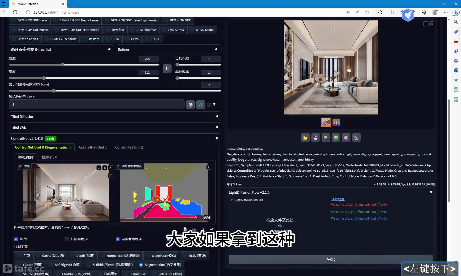461x276 pixels.
Task: Erase strokes on ControlNet input image
Action: click(105, 168)
